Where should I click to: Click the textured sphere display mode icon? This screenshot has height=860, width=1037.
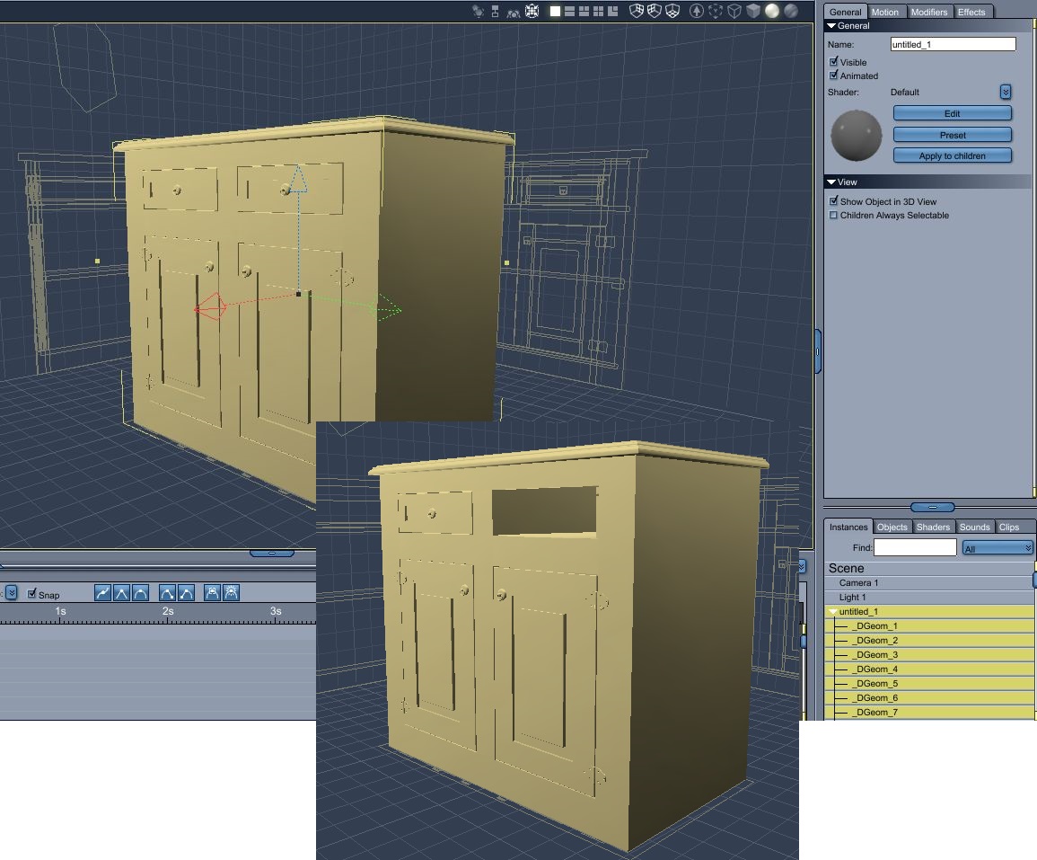pos(791,12)
